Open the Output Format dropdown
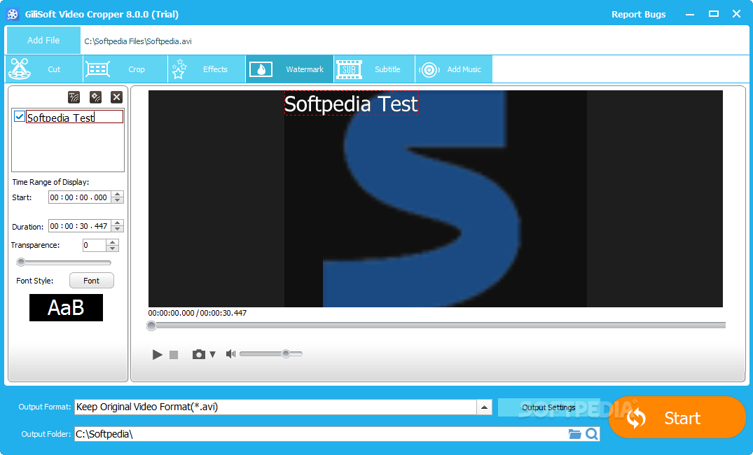 tap(484, 407)
